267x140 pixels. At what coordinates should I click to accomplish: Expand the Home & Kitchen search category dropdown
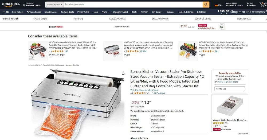click(x=54, y=5)
